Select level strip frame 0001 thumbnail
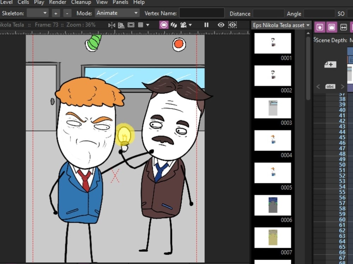 (x=273, y=43)
